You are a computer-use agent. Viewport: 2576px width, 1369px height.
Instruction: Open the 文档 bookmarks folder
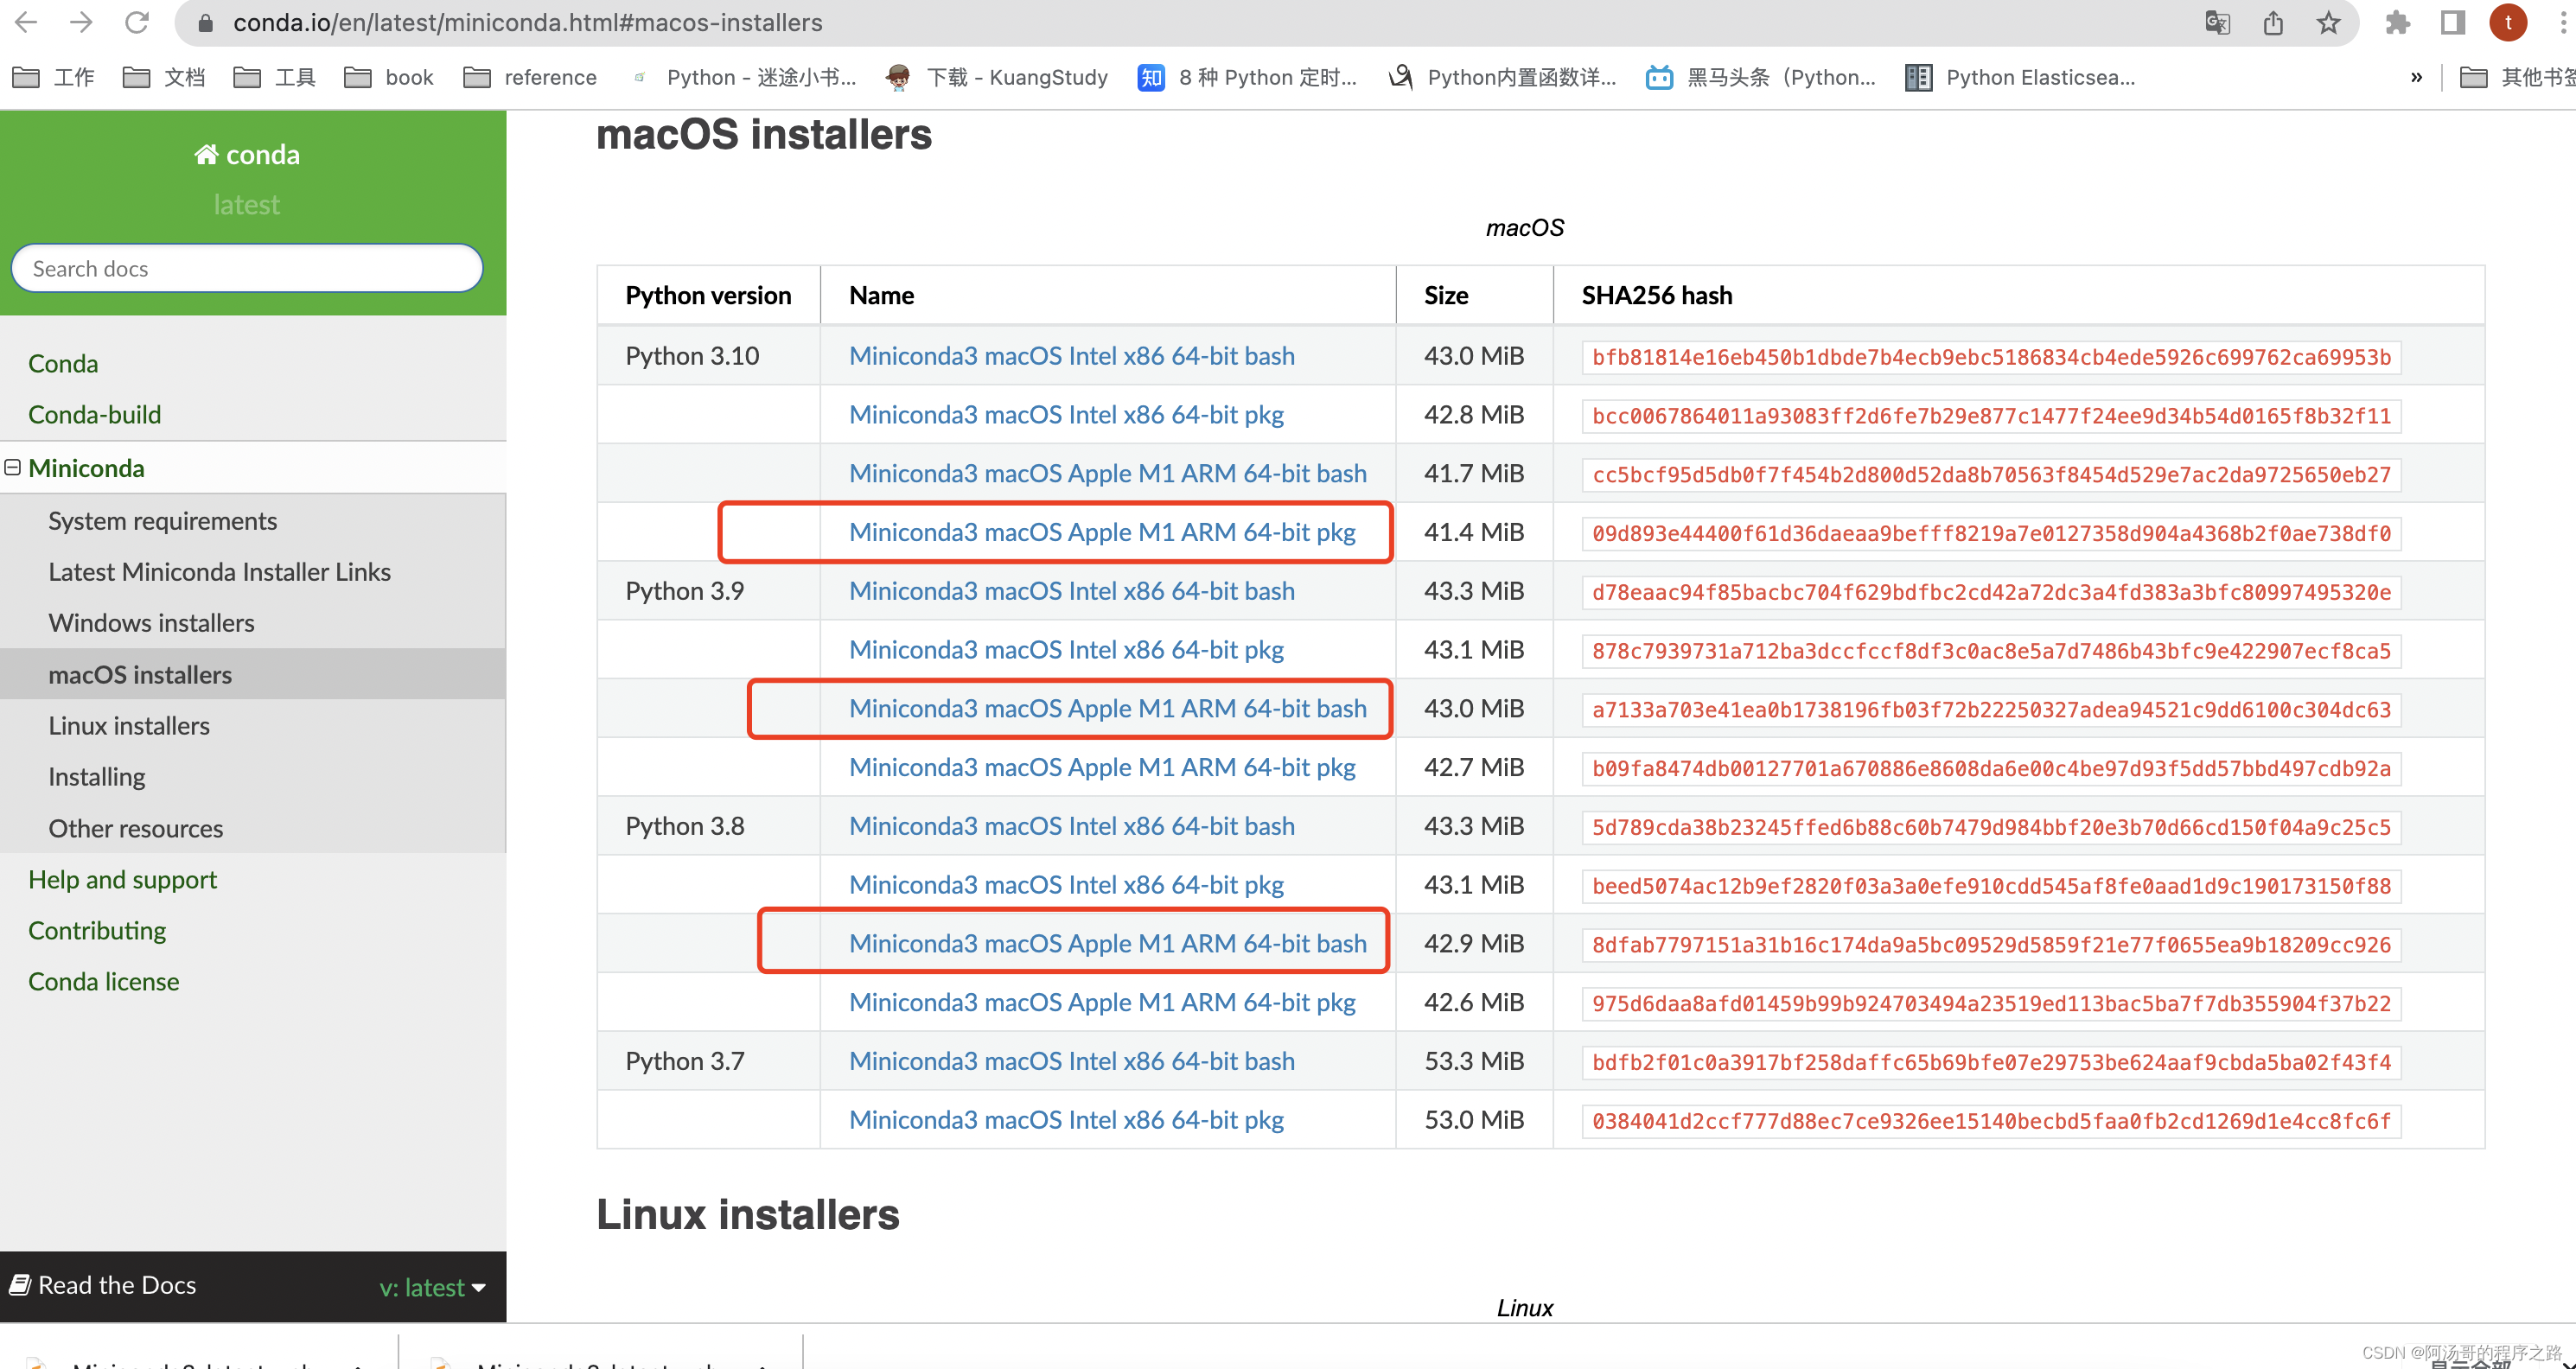[164, 77]
